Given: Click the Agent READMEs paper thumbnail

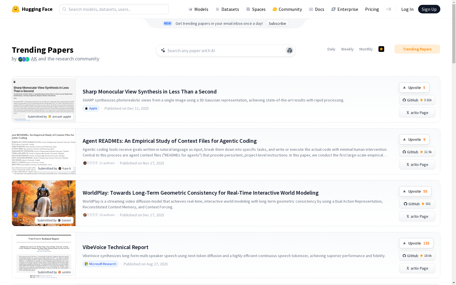Looking at the screenshot, I should (44, 151).
